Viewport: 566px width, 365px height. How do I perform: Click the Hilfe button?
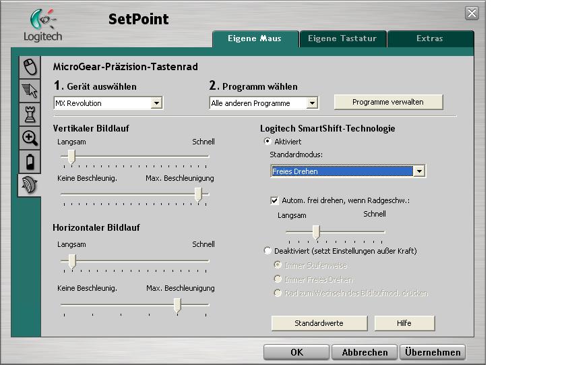coord(404,323)
